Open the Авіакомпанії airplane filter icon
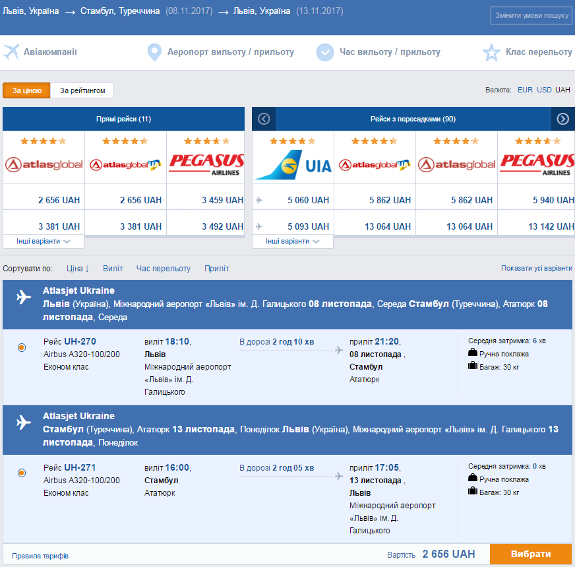 click(x=11, y=51)
